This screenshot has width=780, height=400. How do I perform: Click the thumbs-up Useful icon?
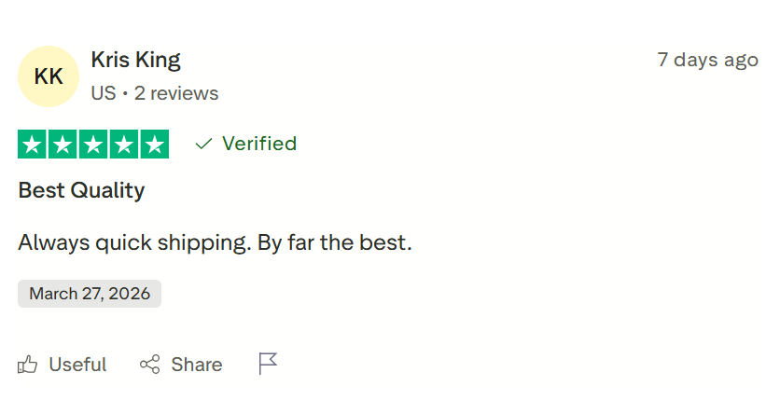click(28, 365)
